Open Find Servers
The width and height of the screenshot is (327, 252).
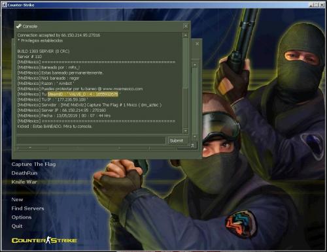[x=27, y=208]
